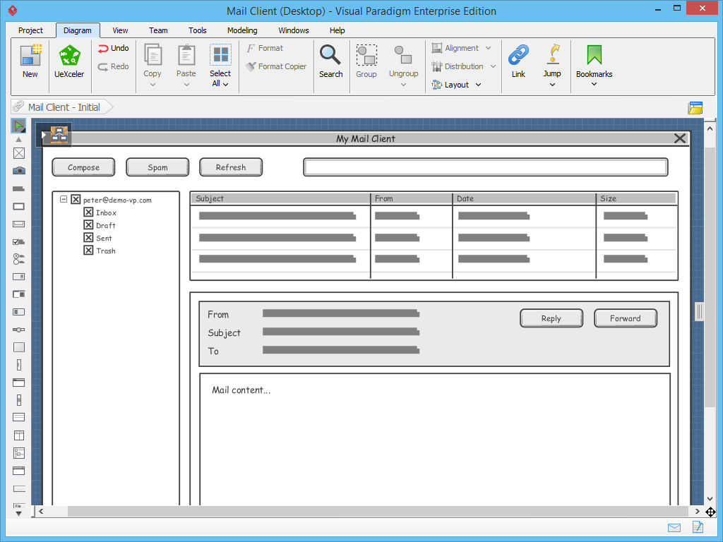Viewport: 723px width, 542px height.
Task: Click the Link chain icon
Action: [x=518, y=55]
